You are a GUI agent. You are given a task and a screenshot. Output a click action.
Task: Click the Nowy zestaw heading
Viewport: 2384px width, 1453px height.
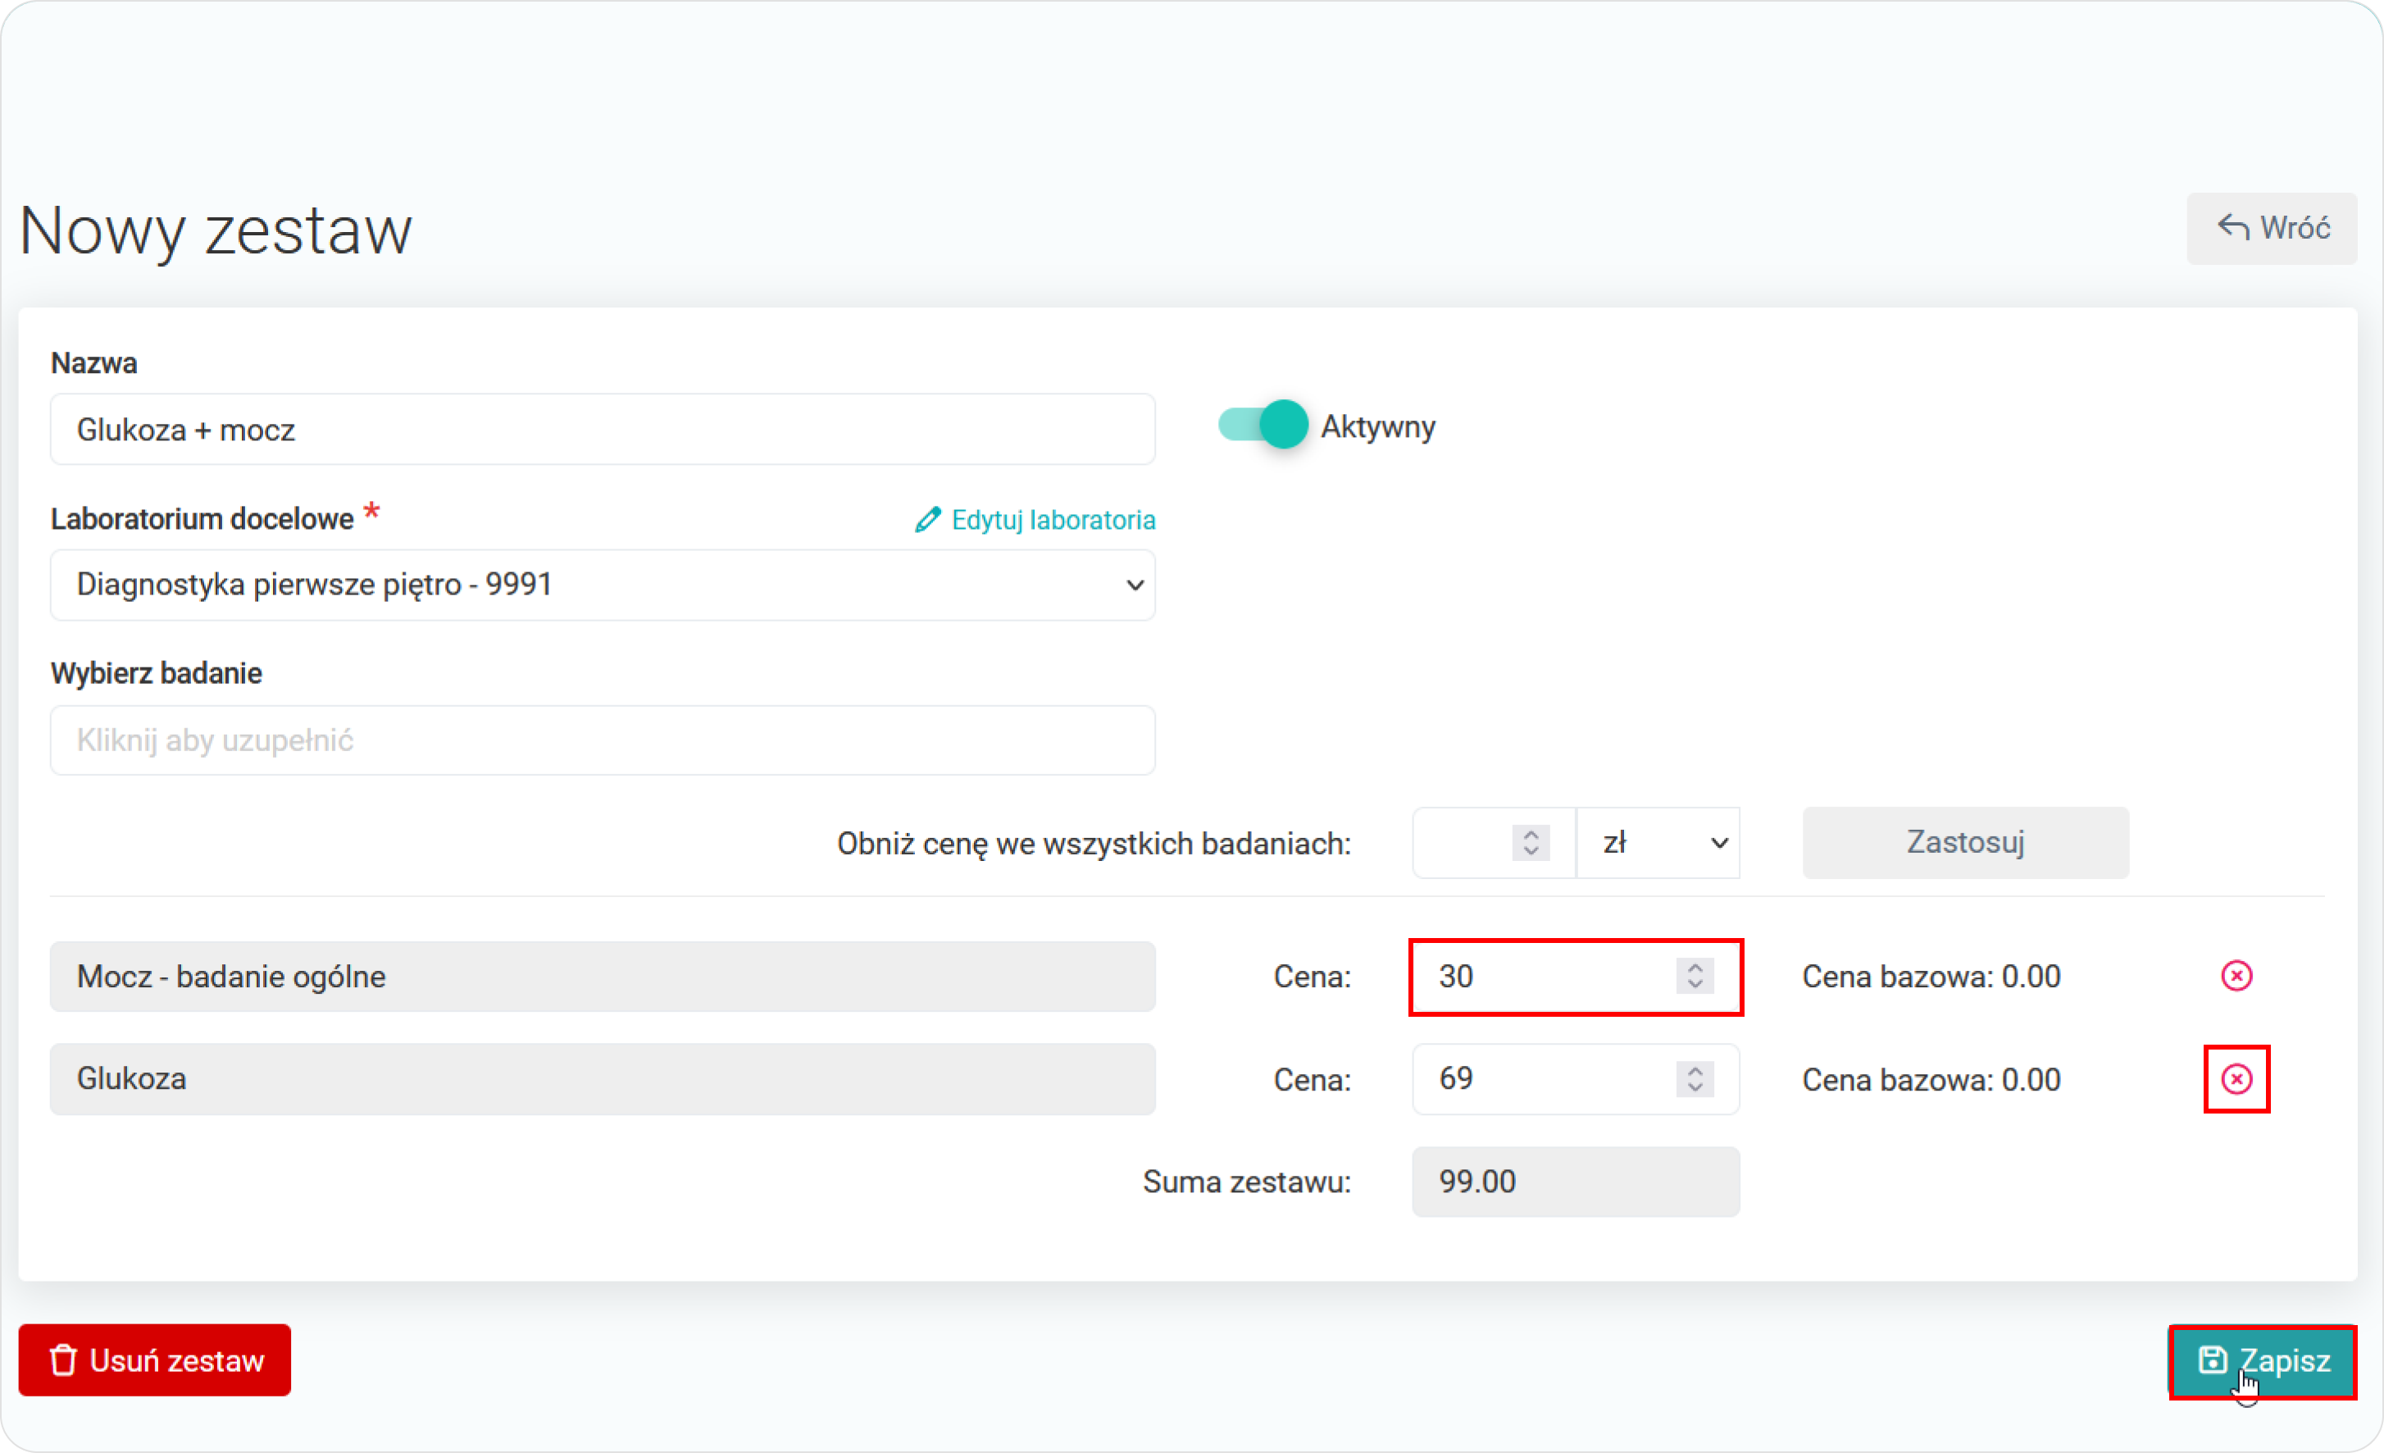pyautogui.click(x=216, y=231)
